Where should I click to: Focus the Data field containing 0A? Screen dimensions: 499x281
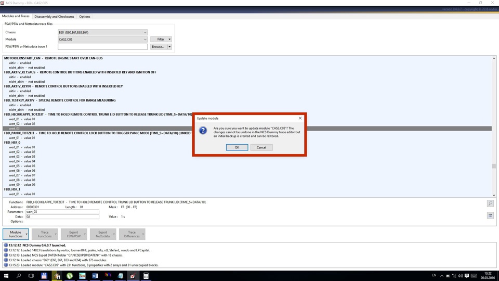pyautogui.click(x=62, y=216)
